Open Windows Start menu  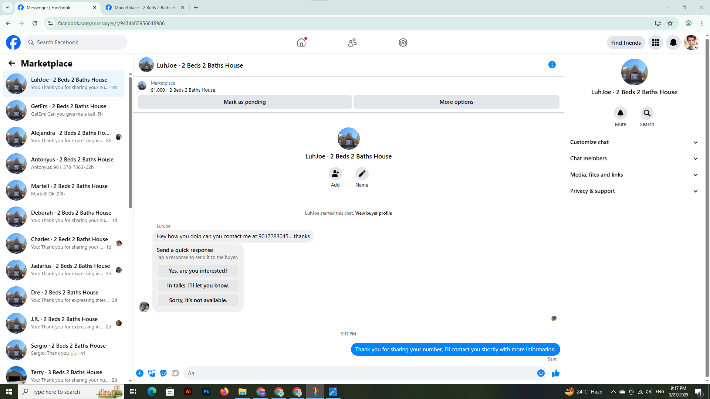pyautogui.click(x=9, y=392)
